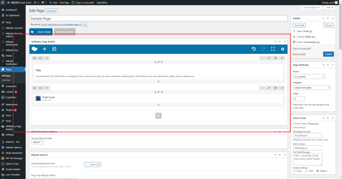Grab the Title row move handle
The height and width of the screenshot is (179, 342).
[x=34, y=58]
